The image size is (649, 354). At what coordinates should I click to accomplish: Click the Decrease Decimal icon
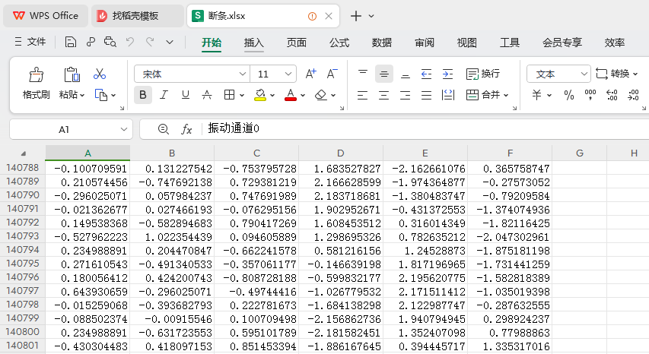point(633,95)
